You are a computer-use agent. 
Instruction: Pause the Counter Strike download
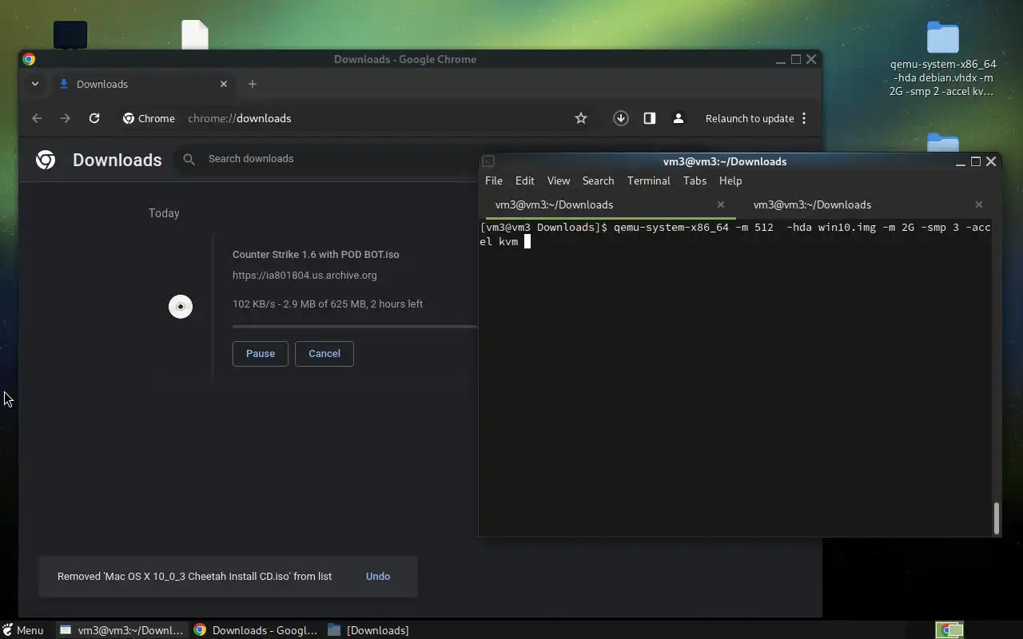261,353
